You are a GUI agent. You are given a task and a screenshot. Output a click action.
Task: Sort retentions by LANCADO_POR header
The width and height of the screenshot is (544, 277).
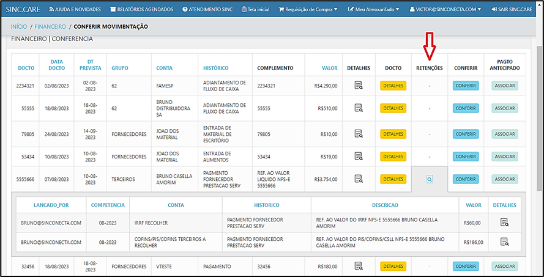coord(51,205)
